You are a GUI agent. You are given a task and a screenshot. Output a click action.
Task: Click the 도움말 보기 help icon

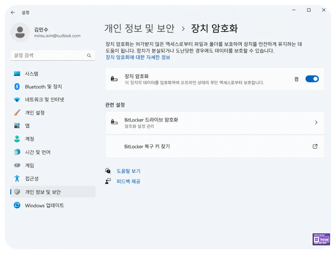coord(108,171)
